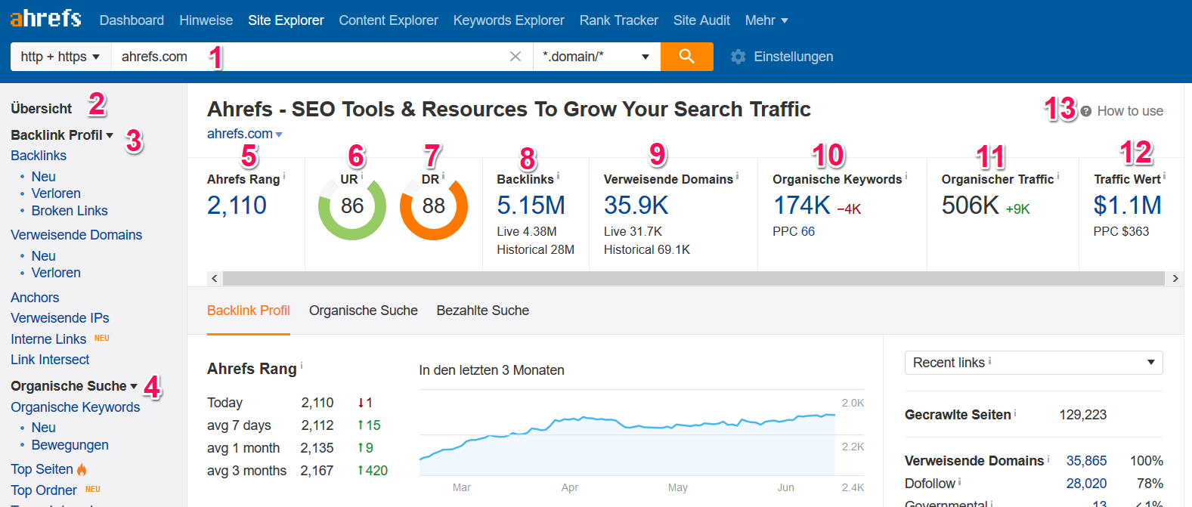The image size is (1192, 507).
Task: Open Bewegungen in the sidebar
Action: [70, 445]
